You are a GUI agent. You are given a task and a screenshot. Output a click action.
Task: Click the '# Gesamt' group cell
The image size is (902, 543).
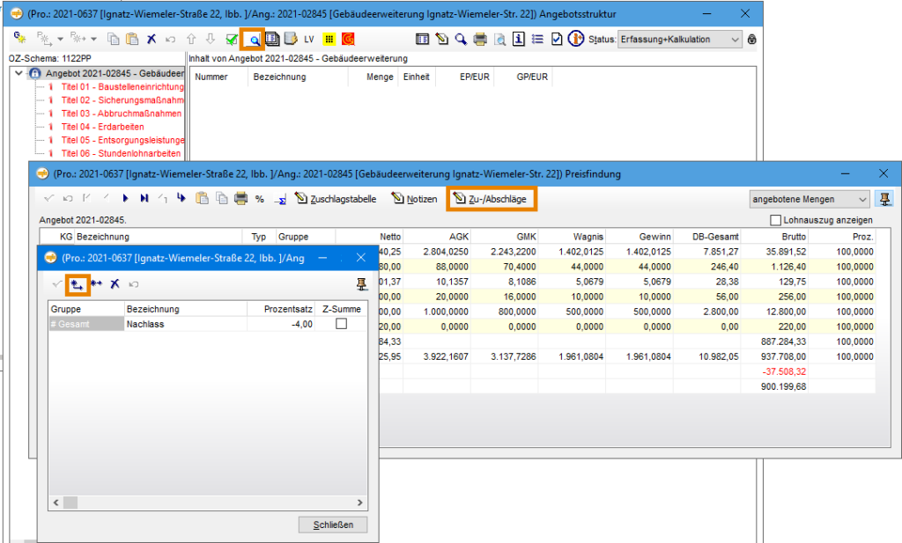point(87,324)
